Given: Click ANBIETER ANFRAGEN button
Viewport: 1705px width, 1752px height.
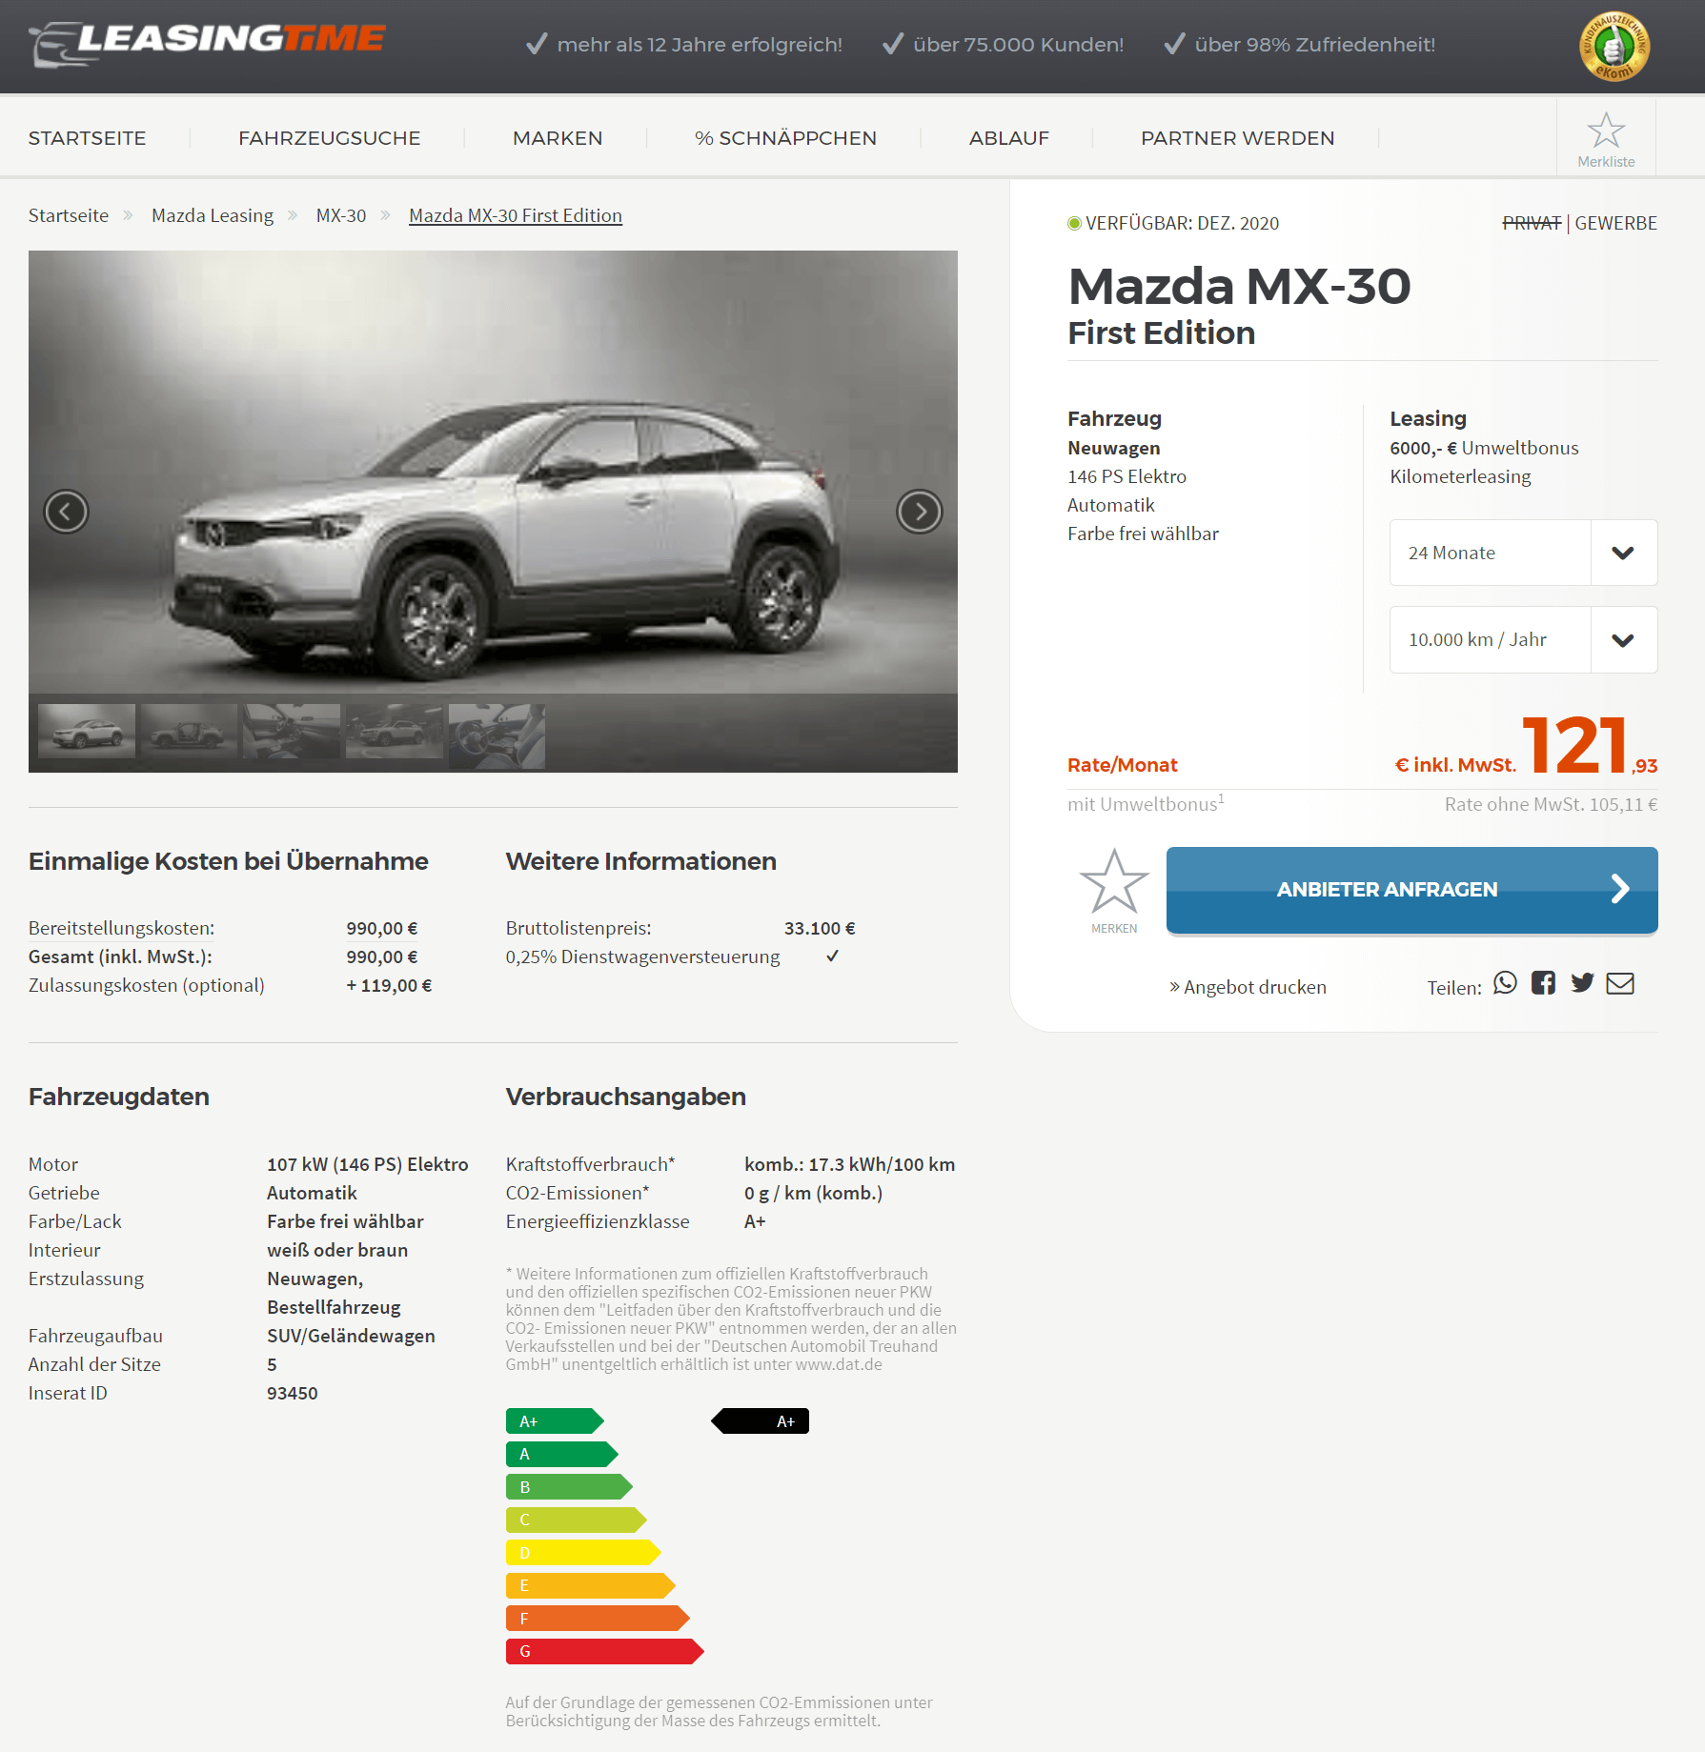Looking at the screenshot, I should (1411, 890).
